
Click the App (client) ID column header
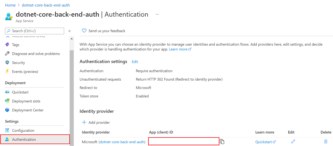click(x=161, y=132)
